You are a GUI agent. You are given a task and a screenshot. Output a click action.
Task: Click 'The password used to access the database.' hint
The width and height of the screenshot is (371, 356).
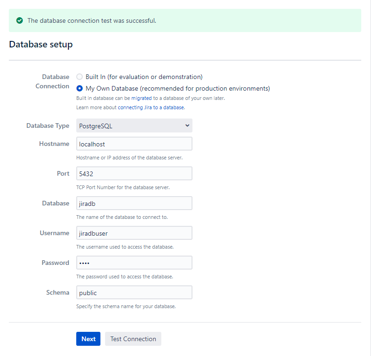coord(125,277)
